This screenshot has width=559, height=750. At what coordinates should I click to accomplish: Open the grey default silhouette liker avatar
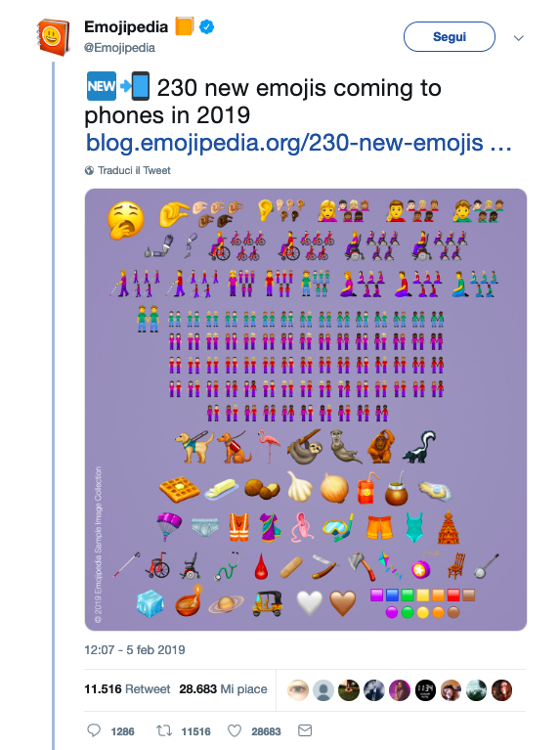pos(323,690)
